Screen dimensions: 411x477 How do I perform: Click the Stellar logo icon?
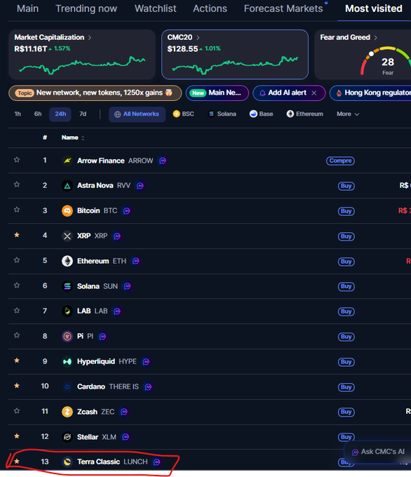point(67,437)
